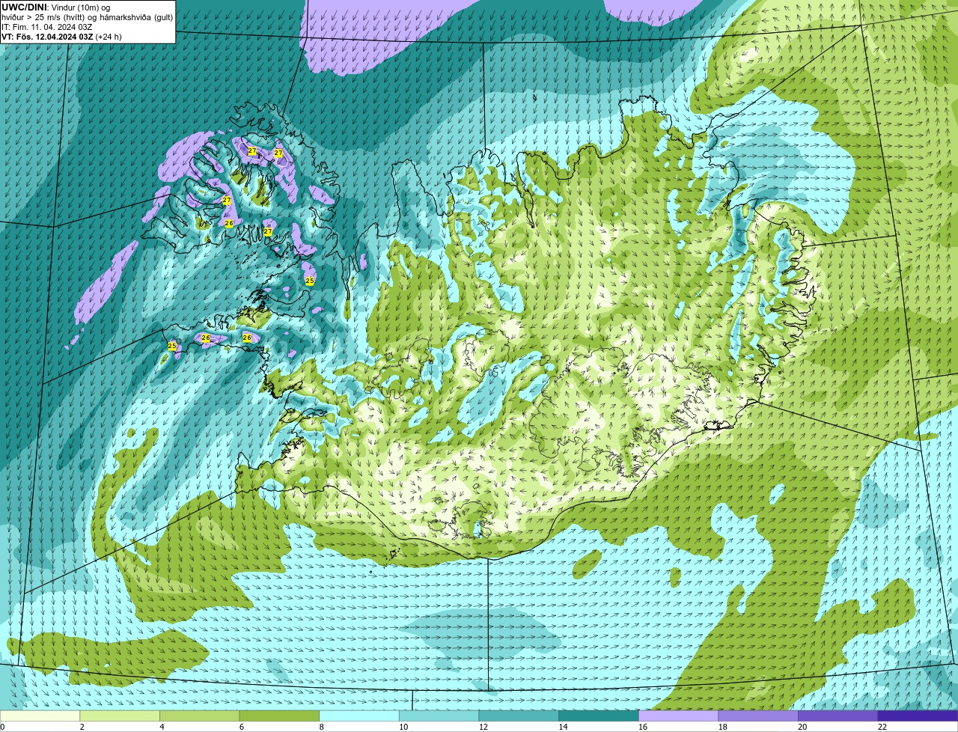Screen dimensions: 958x732
Task: Click the legend scale label '8'
Action: tap(321, 727)
